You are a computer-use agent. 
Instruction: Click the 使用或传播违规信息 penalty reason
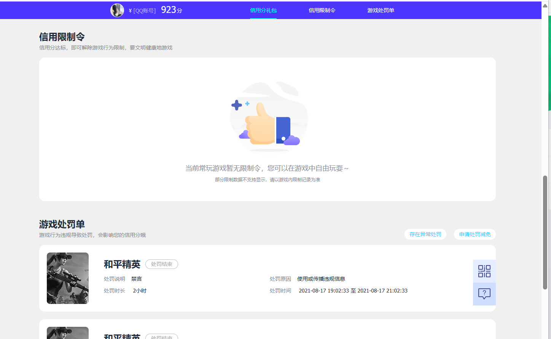click(x=321, y=279)
